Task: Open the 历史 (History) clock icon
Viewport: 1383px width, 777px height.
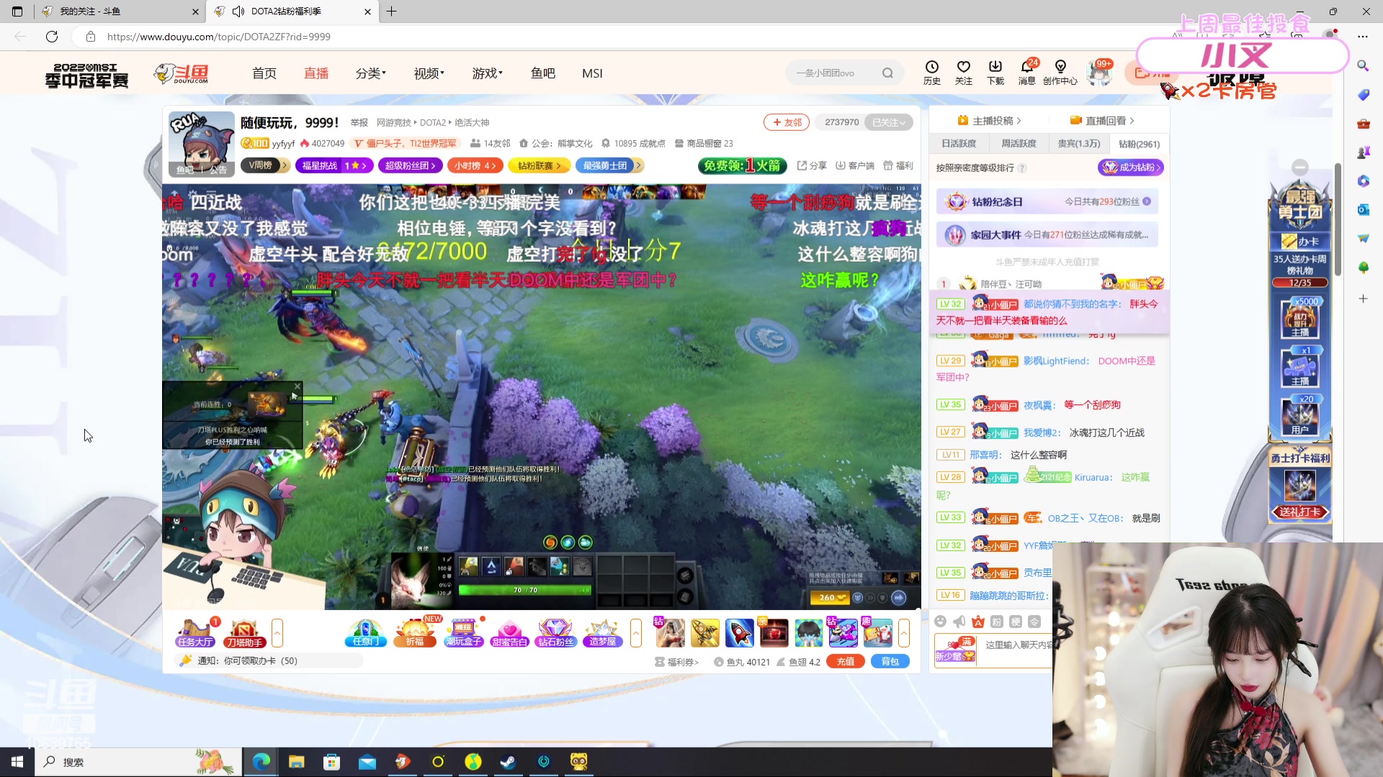Action: (931, 73)
